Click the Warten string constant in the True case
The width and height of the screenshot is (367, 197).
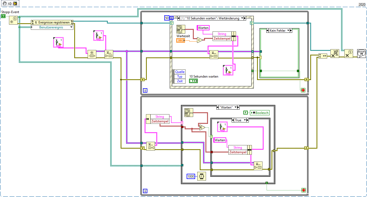point(220,140)
